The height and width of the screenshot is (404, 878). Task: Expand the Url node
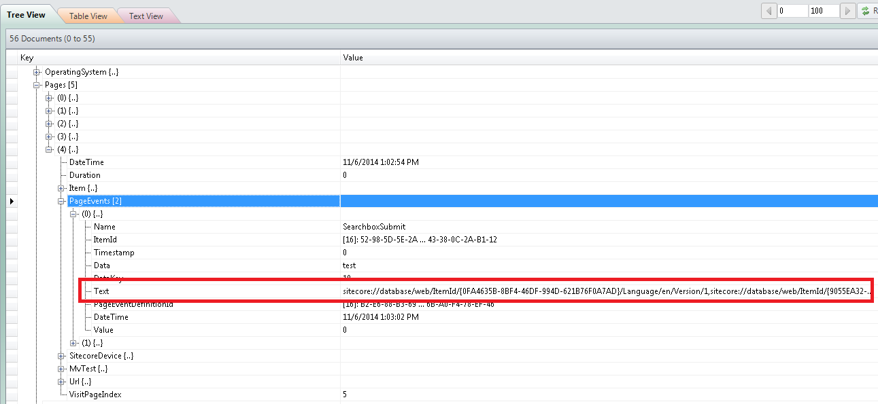[61, 381]
